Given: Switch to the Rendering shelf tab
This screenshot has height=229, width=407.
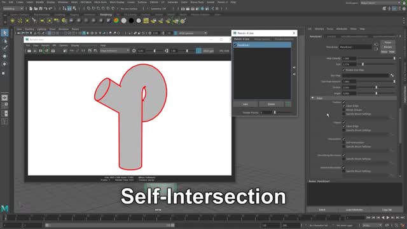Looking at the screenshot, I should [x=106, y=15].
